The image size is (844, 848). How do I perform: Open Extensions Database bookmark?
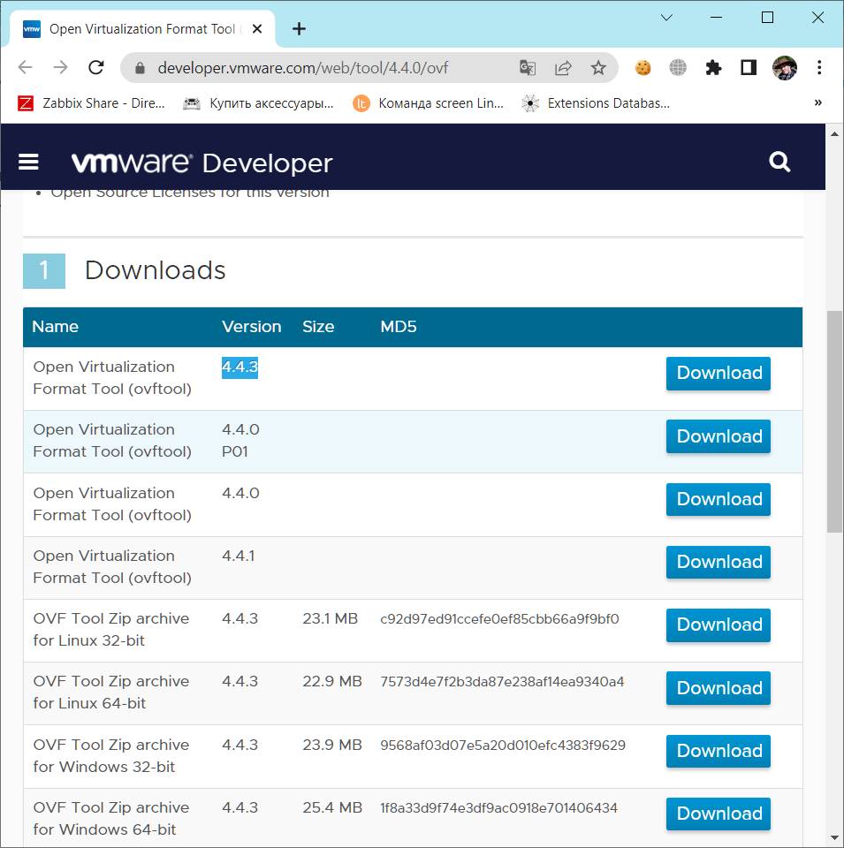[x=596, y=102]
